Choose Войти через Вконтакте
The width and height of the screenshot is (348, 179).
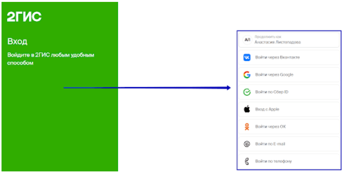[289, 57]
